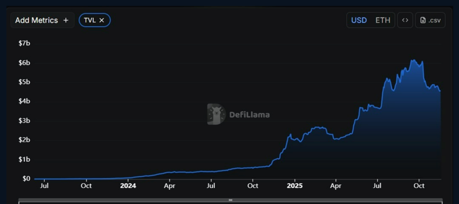
Task: Click the $2b y-axis label
Action: click(x=24, y=140)
